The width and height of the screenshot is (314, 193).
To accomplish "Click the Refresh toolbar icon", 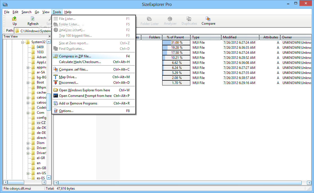I will pyautogui.click(x=33, y=19).
